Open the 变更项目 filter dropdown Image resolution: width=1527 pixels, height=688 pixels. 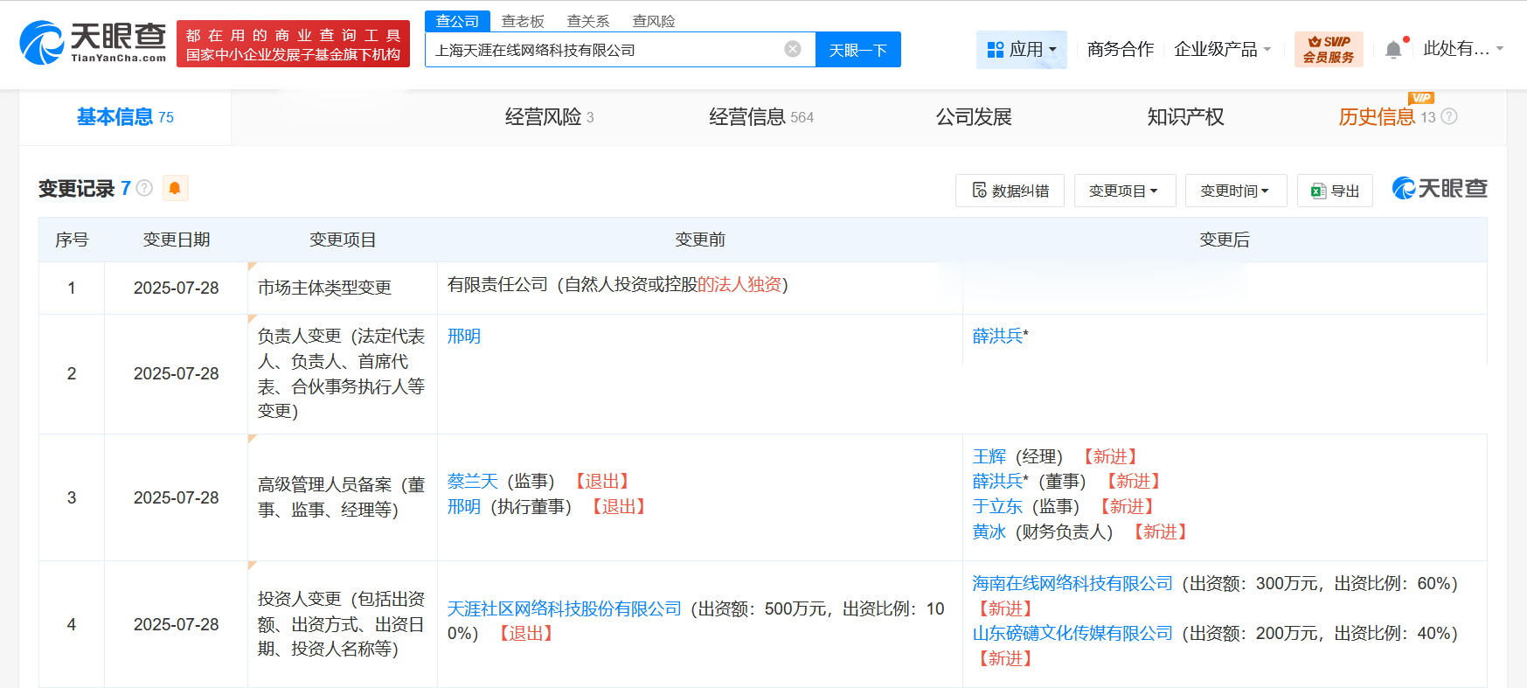click(1124, 191)
